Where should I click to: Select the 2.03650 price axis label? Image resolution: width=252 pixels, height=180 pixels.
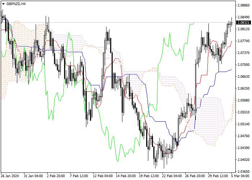click(244, 171)
